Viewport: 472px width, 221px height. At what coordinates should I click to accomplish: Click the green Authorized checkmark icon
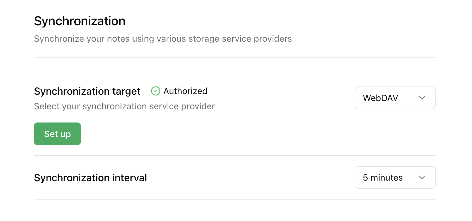(x=155, y=91)
